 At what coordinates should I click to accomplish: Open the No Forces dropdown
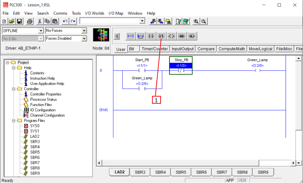coord(84,31)
